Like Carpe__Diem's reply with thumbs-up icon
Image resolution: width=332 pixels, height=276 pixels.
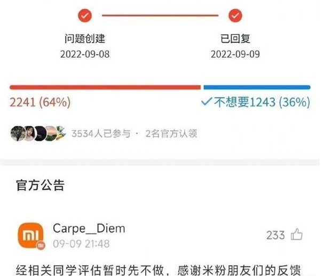pyautogui.click(x=297, y=234)
